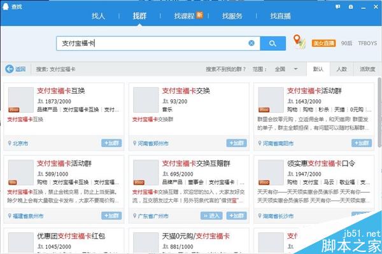
Task: Join the 支付宝福卡交换 group in 郑州市
Action: point(237,143)
